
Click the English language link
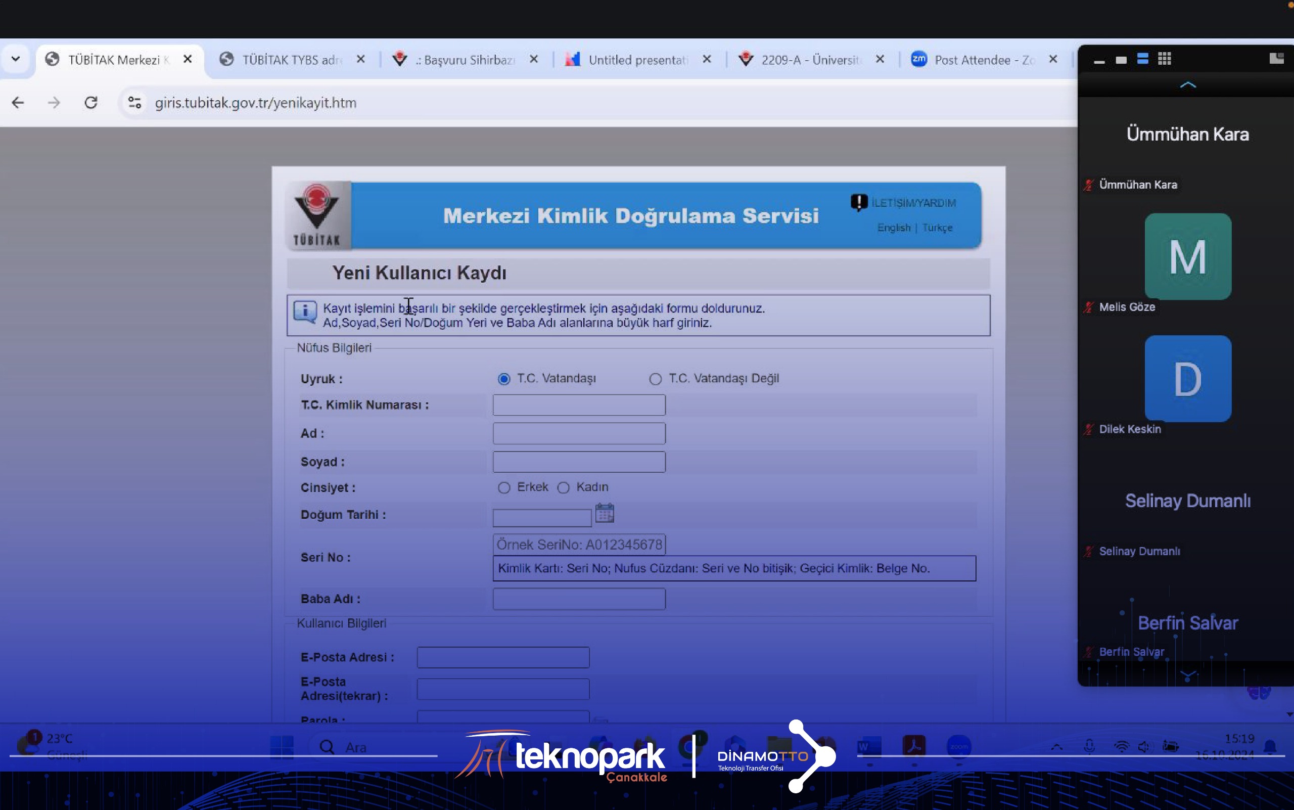pyautogui.click(x=893, y=228)
